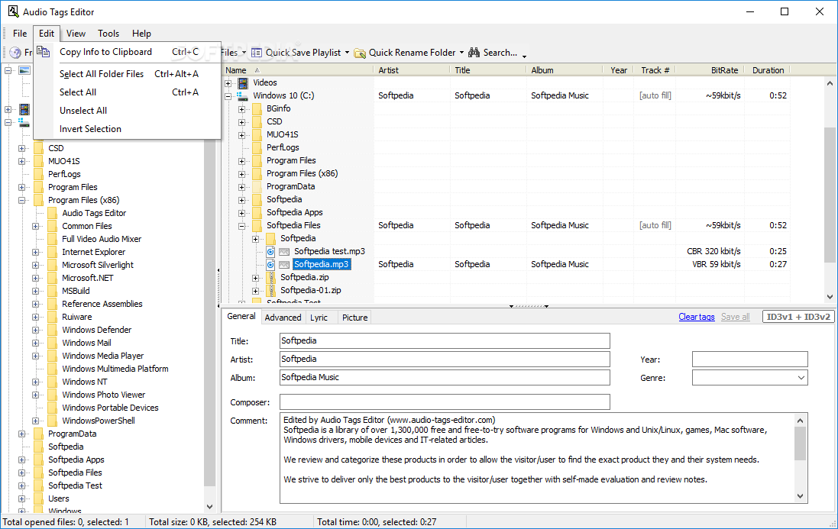Choose Invert Selection from Edit menu

coord(128,129)
